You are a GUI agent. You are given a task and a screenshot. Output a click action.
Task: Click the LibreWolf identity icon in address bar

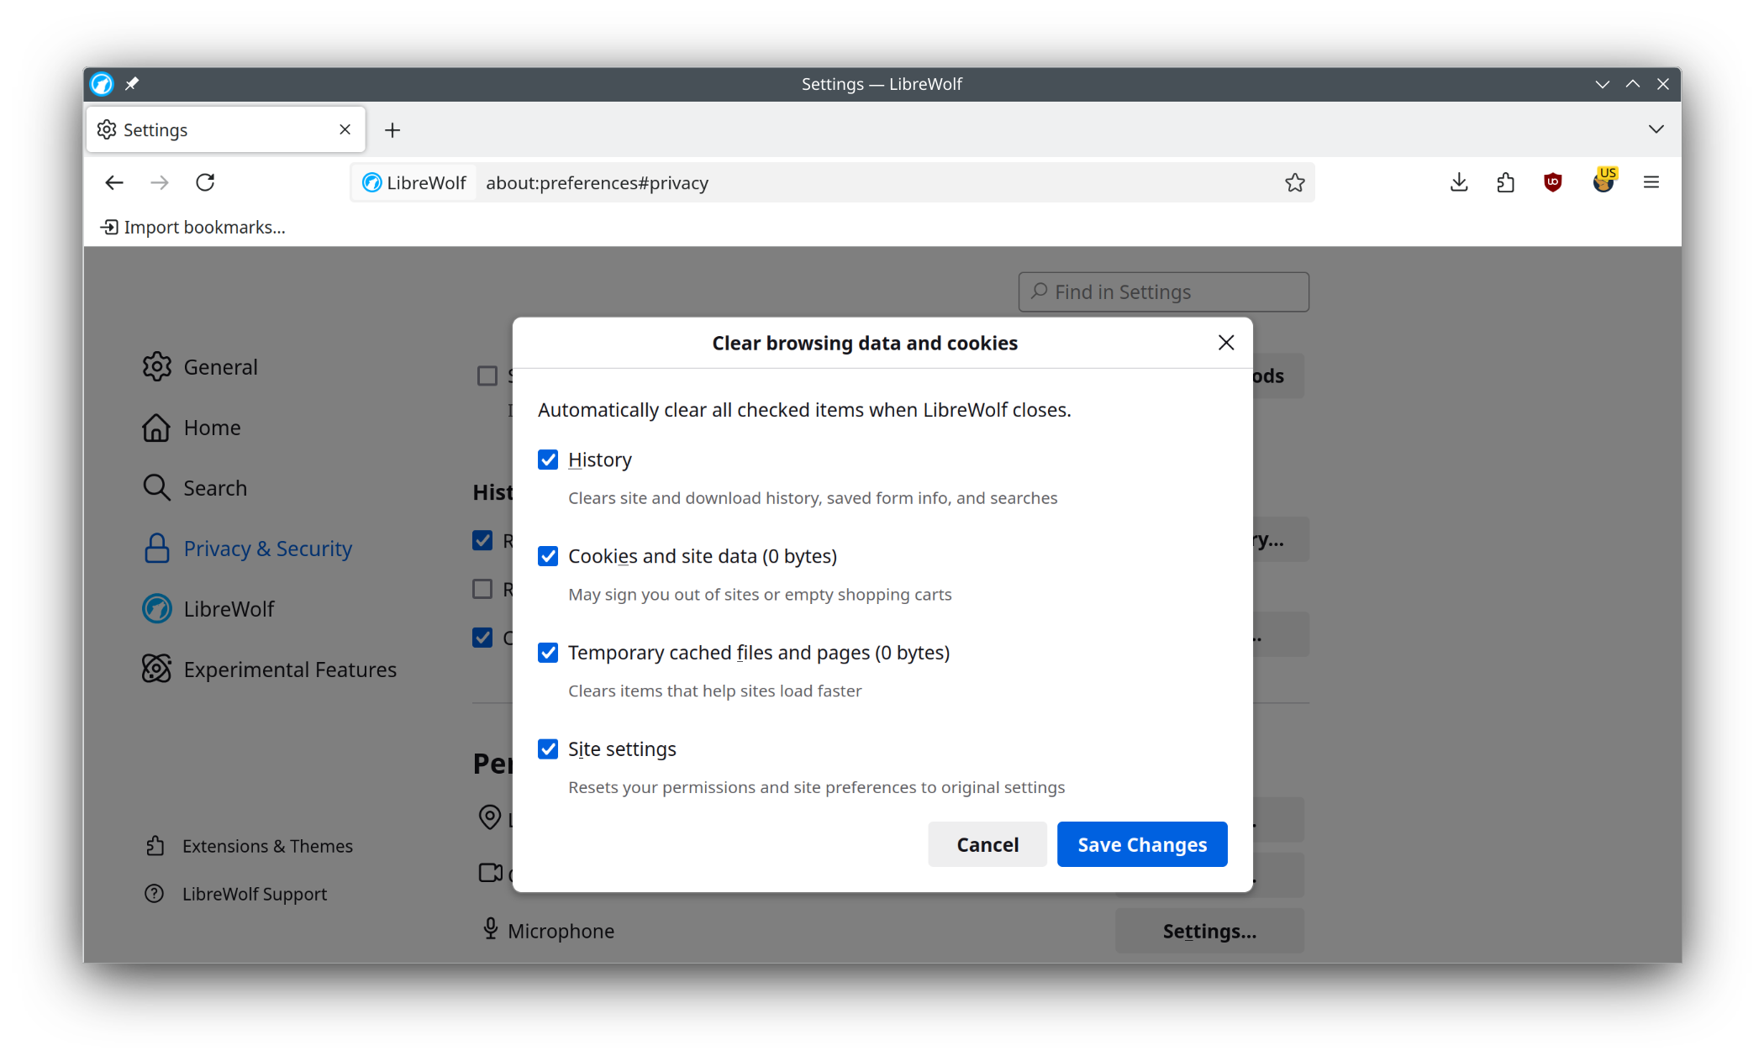tap(371, 182)
